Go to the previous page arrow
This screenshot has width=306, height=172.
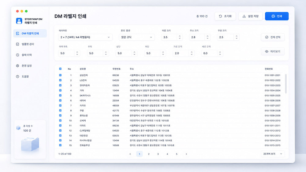(130, 154)
